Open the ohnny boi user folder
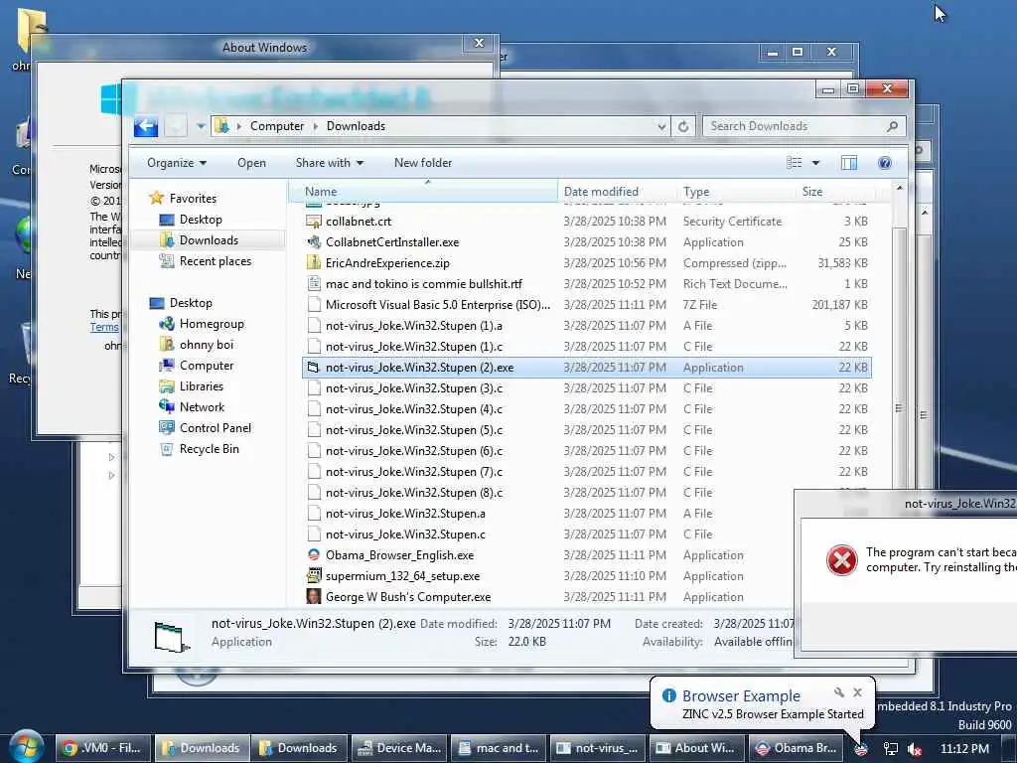This screenshot has width=1017, height=763. (207, 345)
